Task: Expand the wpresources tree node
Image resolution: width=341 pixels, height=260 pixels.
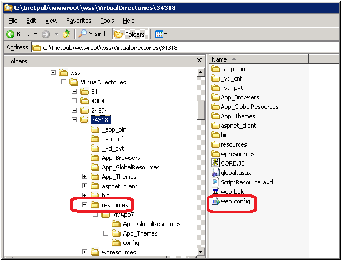Action: (x=84, y=252)
